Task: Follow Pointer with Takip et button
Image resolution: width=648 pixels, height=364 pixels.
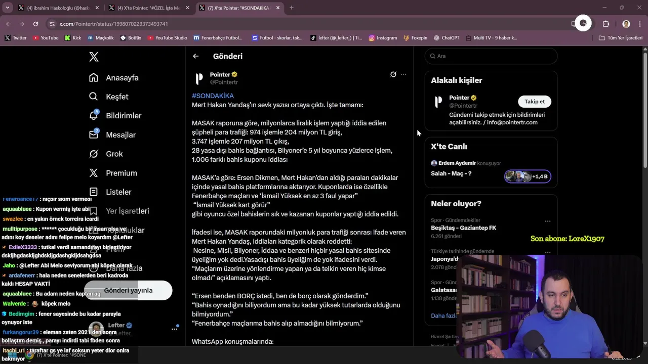Action: tap(535, 102)
